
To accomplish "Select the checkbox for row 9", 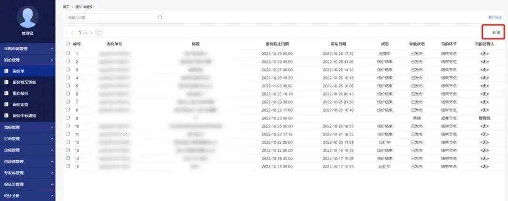I will tap(68, 118).
